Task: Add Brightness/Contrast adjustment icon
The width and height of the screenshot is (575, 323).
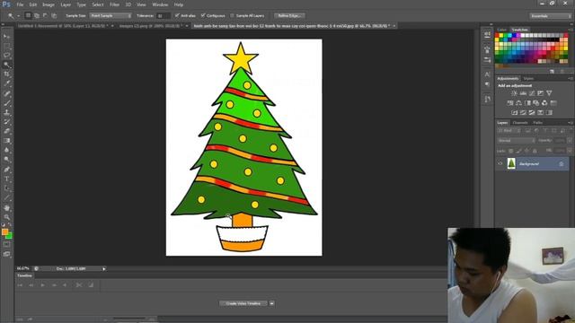Action: click(515, 93)
